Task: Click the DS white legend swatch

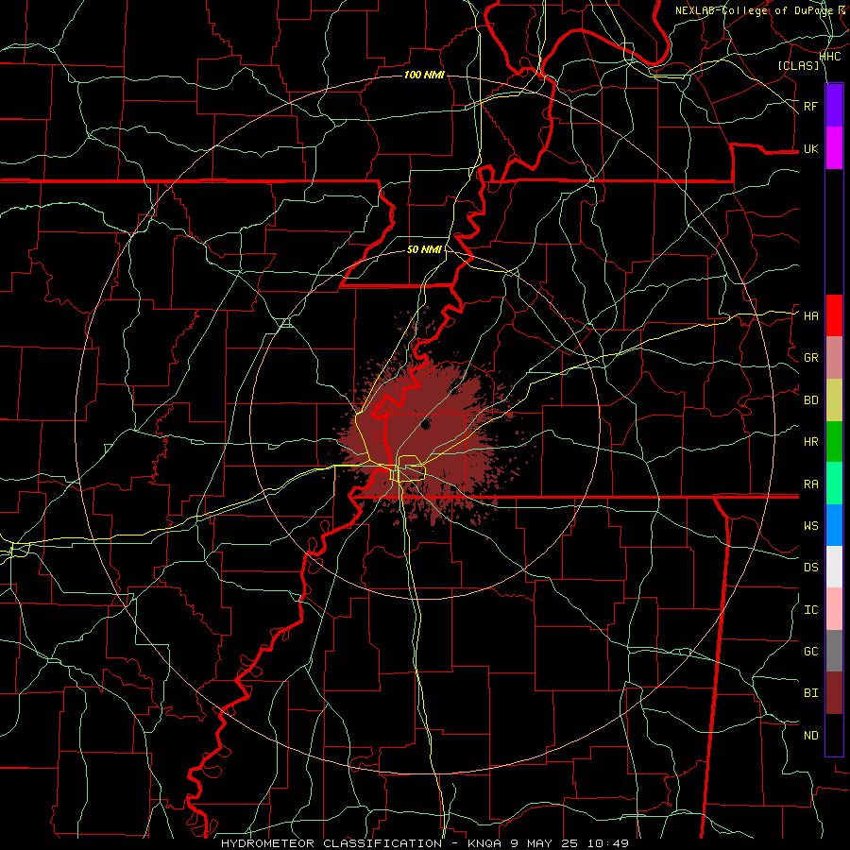Action: tap(834, 567)
